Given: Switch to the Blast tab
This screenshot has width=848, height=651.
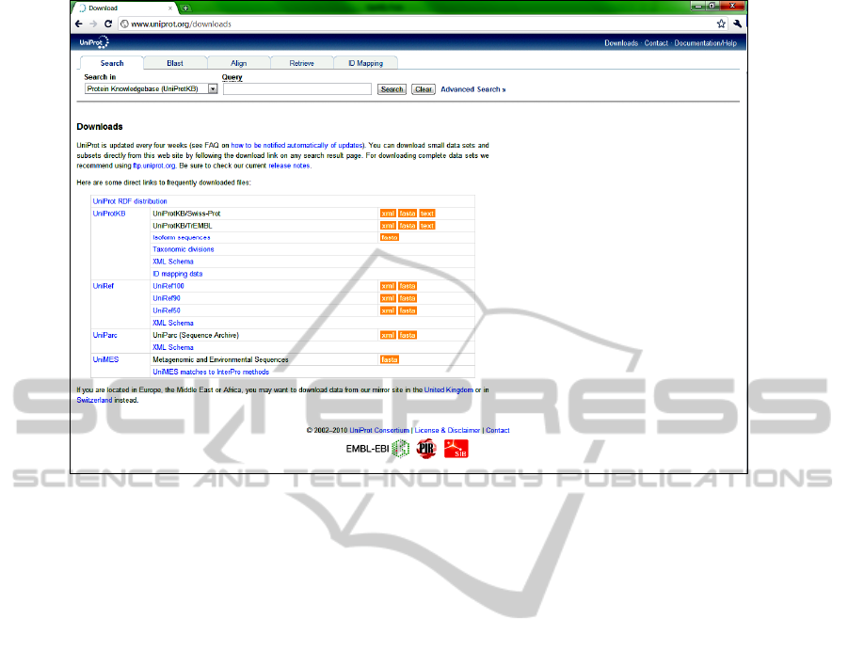Looking at the screenshot, I should click(175, 63).
